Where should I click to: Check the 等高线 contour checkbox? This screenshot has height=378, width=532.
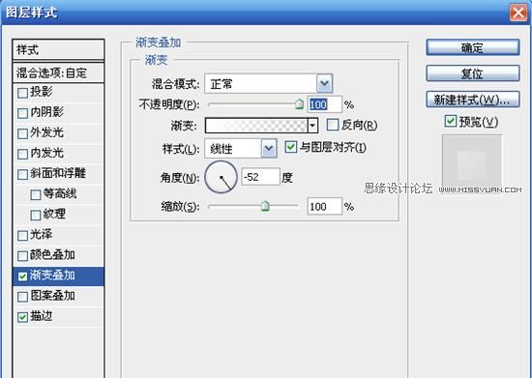click(x=35, y=195)
